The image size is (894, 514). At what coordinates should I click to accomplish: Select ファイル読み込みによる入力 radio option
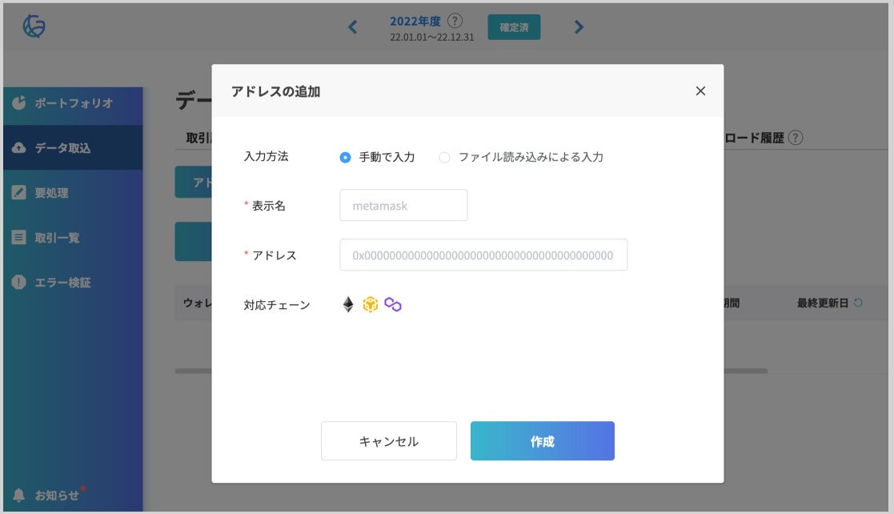click(444, 158)
